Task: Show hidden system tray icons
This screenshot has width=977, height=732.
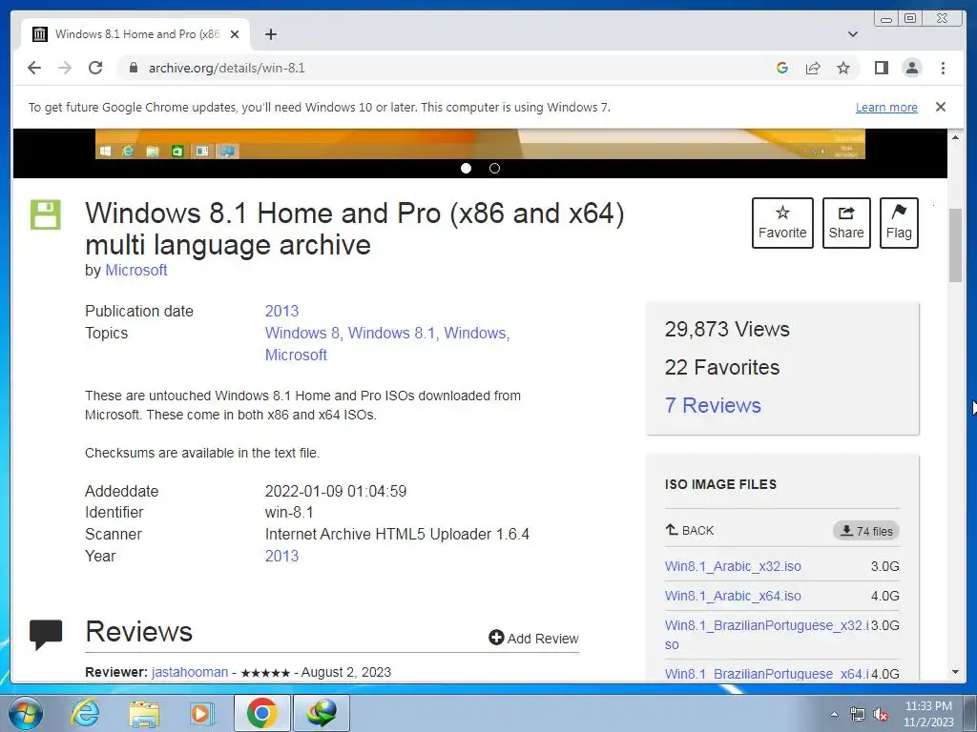Action: (834, 714)
